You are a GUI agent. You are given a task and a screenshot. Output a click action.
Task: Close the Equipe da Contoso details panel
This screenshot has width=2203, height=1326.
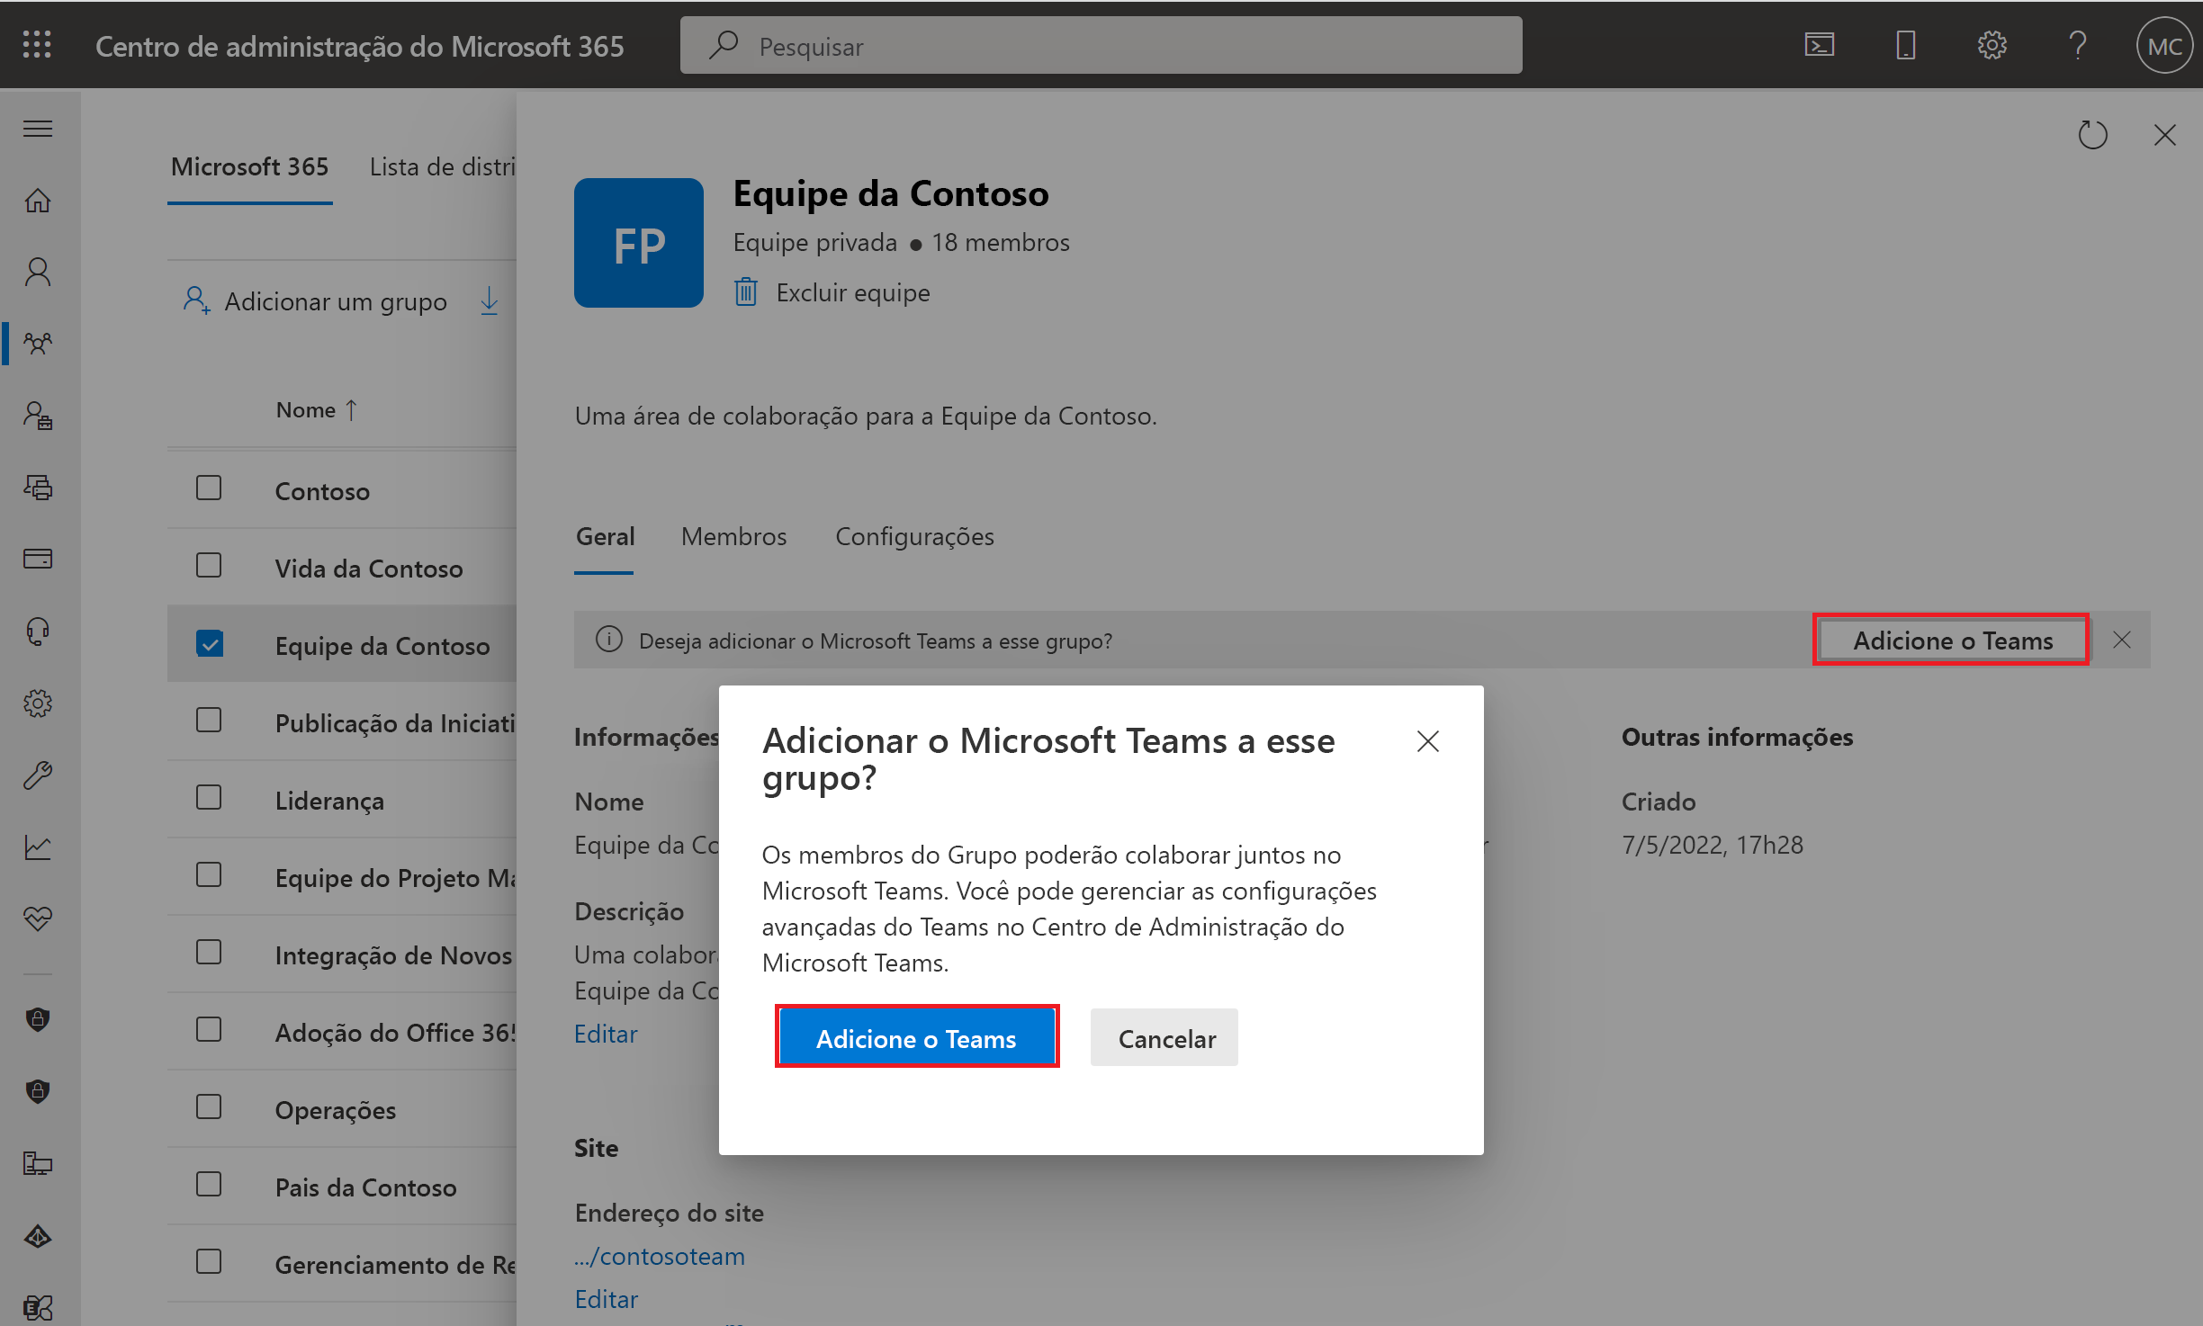click(x=2164, y=135)
